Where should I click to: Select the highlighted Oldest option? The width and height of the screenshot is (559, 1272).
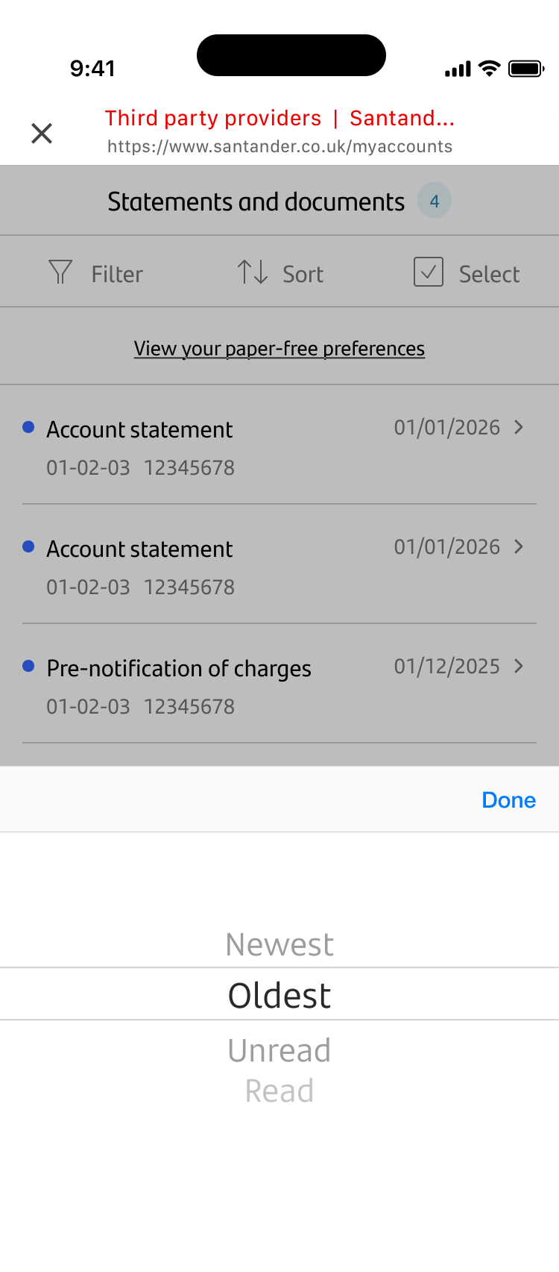(279, 996)
